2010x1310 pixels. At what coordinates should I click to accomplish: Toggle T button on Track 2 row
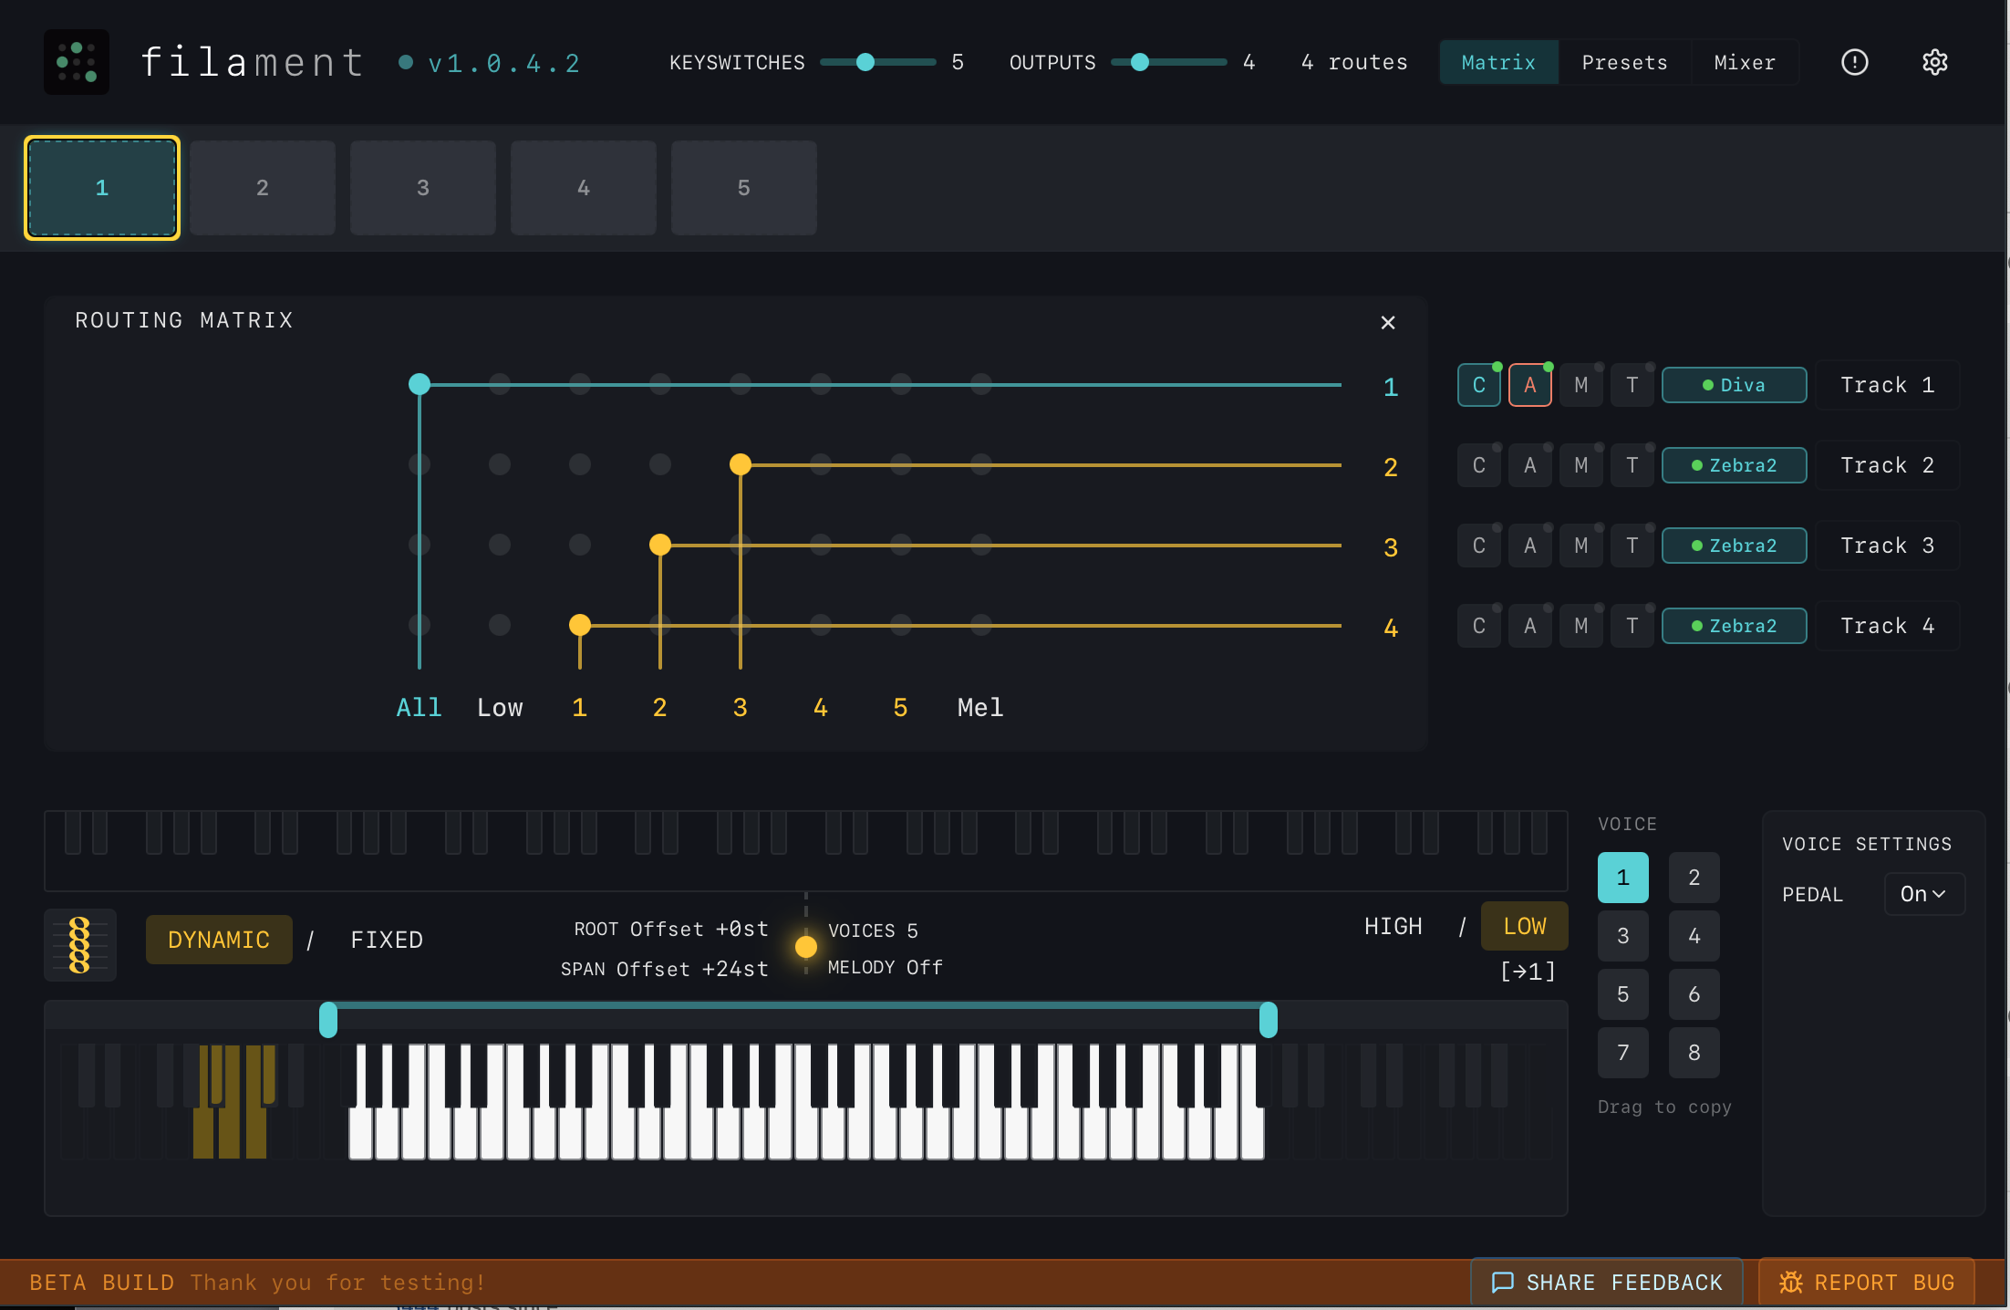(x=1632, y=465)
